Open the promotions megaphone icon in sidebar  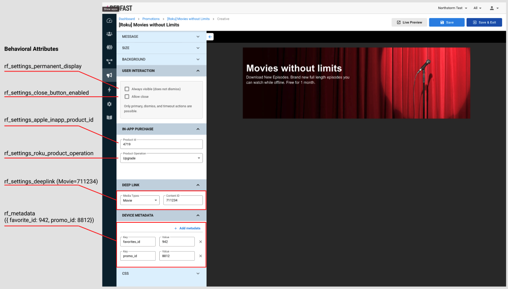tap(109, 75)
